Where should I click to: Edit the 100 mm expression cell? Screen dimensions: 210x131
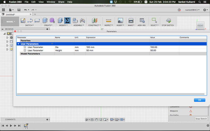[x=118, y=47]
